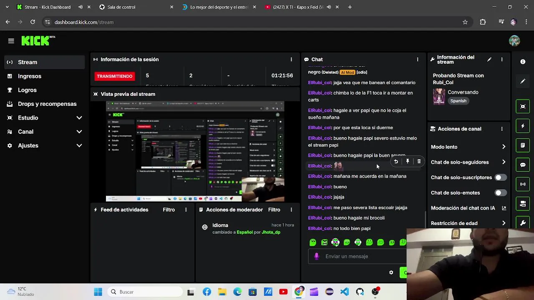Open options menu of Información del stream panel
The height and width of the screenshot is (300, 534).
tap(502, 60)
